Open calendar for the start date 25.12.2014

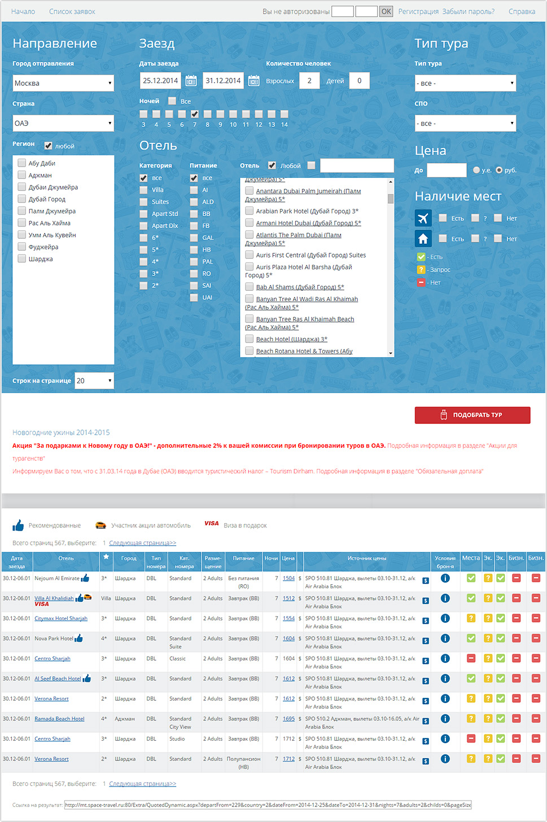[x=191, y=81]
